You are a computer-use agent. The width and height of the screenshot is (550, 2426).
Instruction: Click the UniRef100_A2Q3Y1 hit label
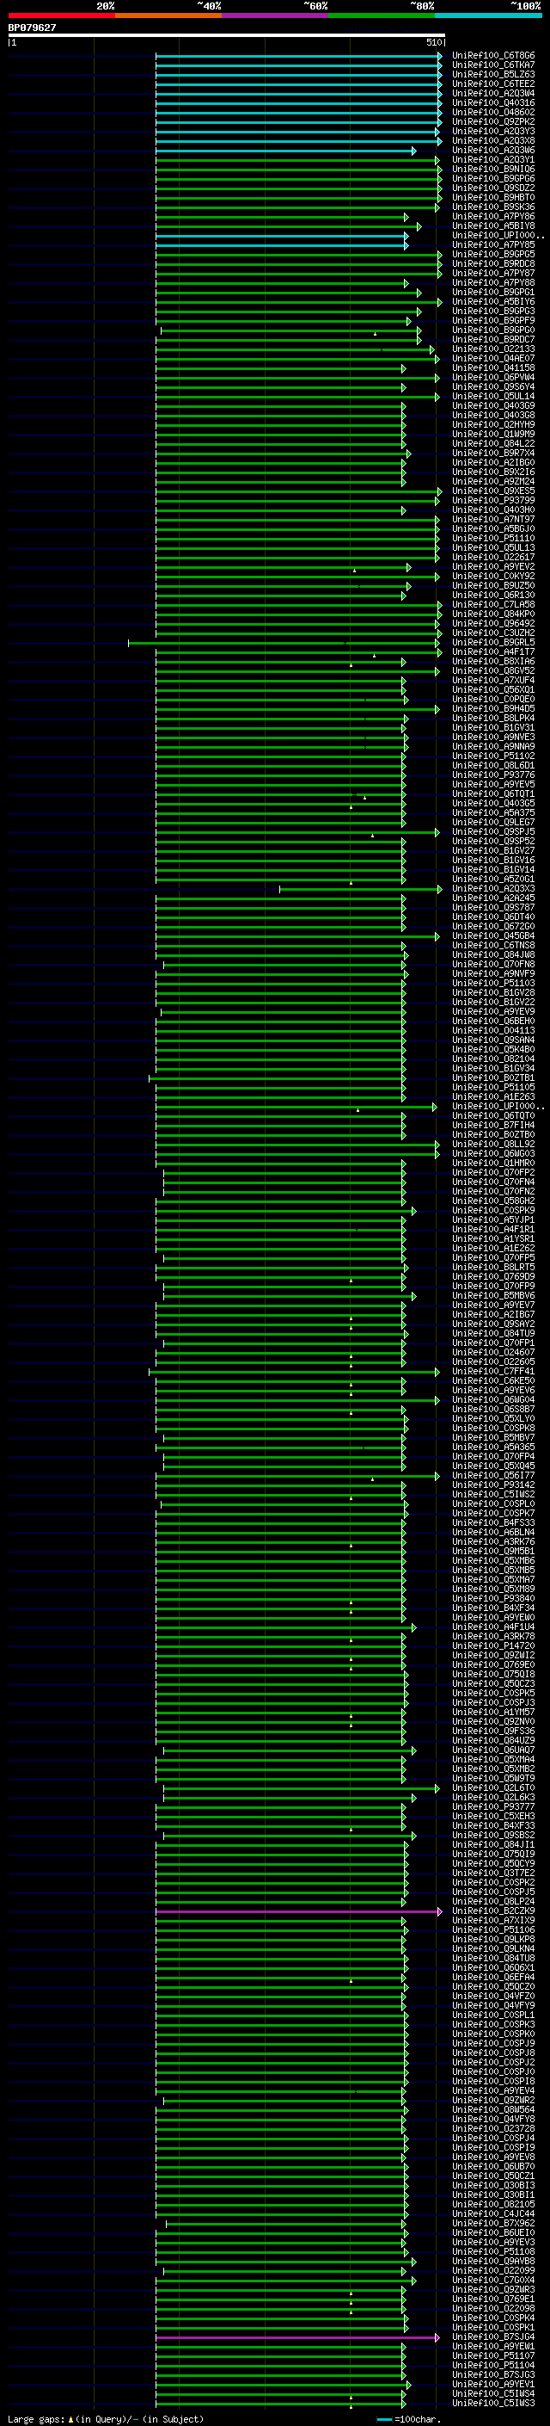(x=493, y=160)
